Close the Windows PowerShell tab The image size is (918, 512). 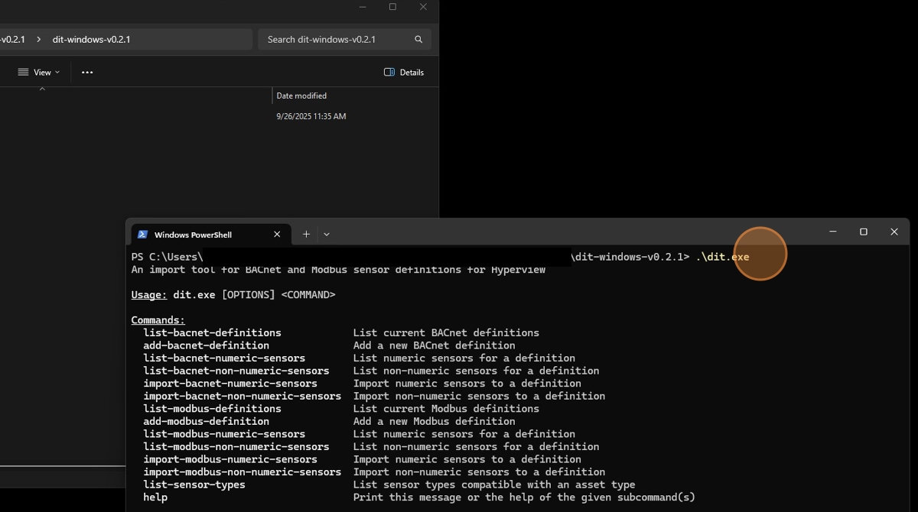tap(277, 235)
